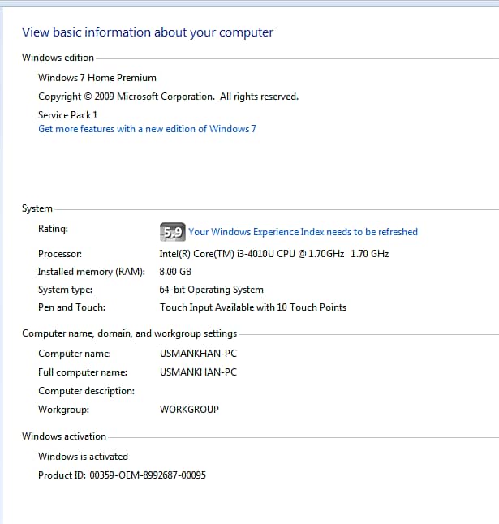The width and height of the screenshot is (499, 524).
Task: Click the workgroup value 'WORKGROUP'
Action: (x=189, y=410)
